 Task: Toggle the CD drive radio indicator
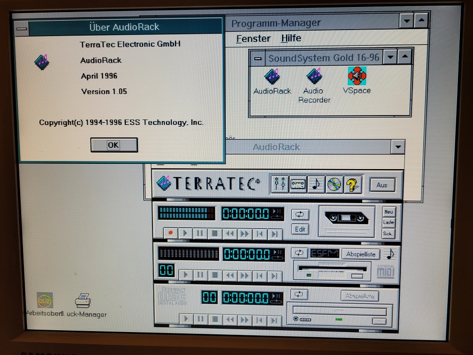296,318
